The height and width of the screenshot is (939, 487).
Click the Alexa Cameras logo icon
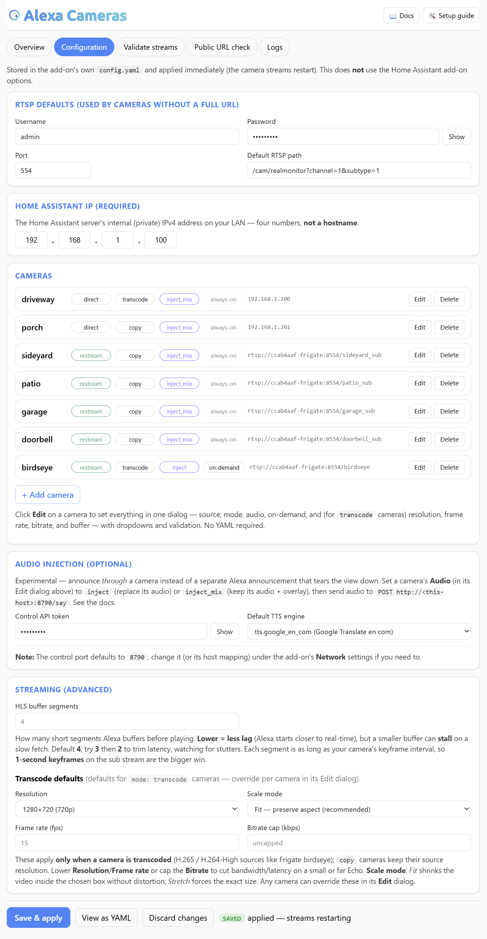[14, 15]
